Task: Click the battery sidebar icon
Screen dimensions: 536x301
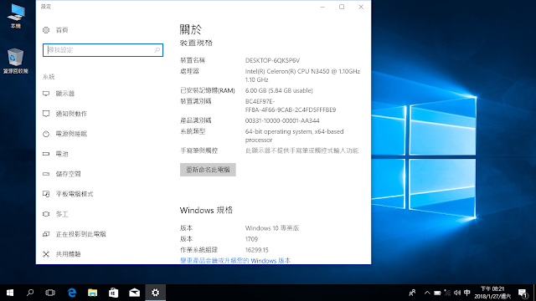Action: pyautogui.click(x=46, y=154)
